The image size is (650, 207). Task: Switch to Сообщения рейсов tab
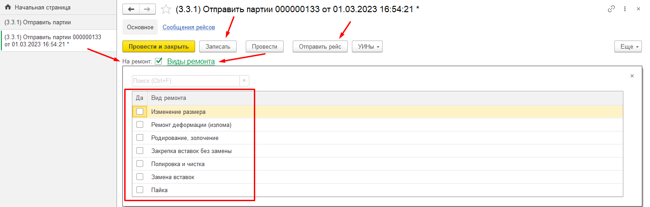click(x=189, y=27)
